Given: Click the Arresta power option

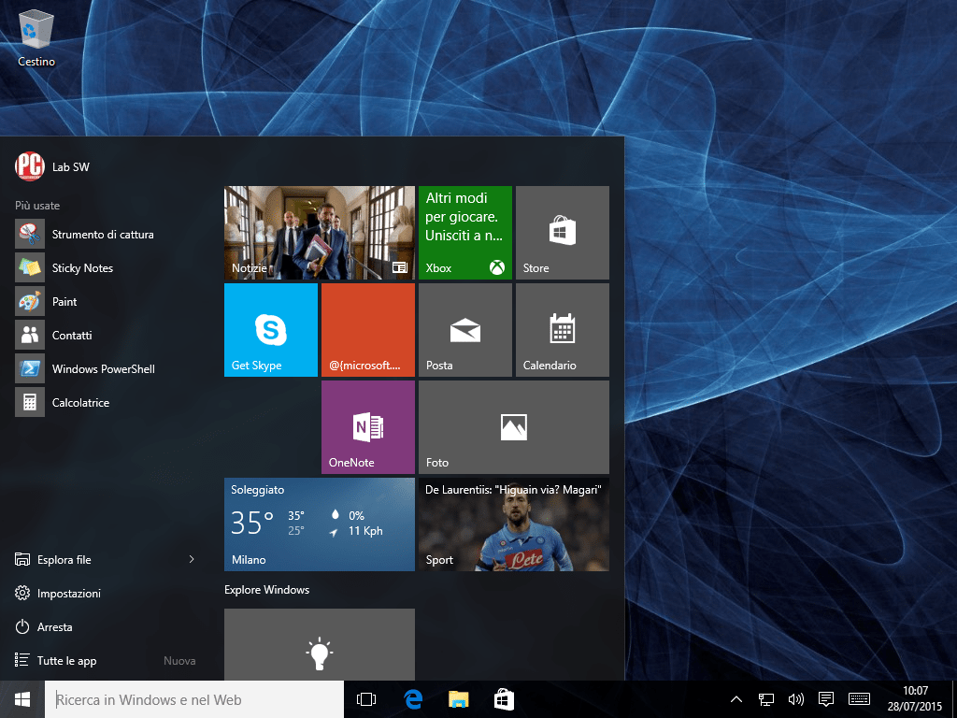Looking at the screenshot, I should 54,627.
